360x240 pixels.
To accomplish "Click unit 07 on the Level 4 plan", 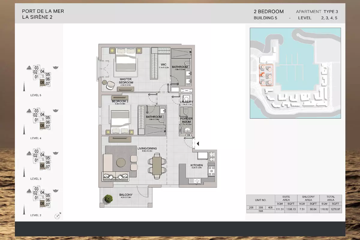I will [x=48, y=127].
